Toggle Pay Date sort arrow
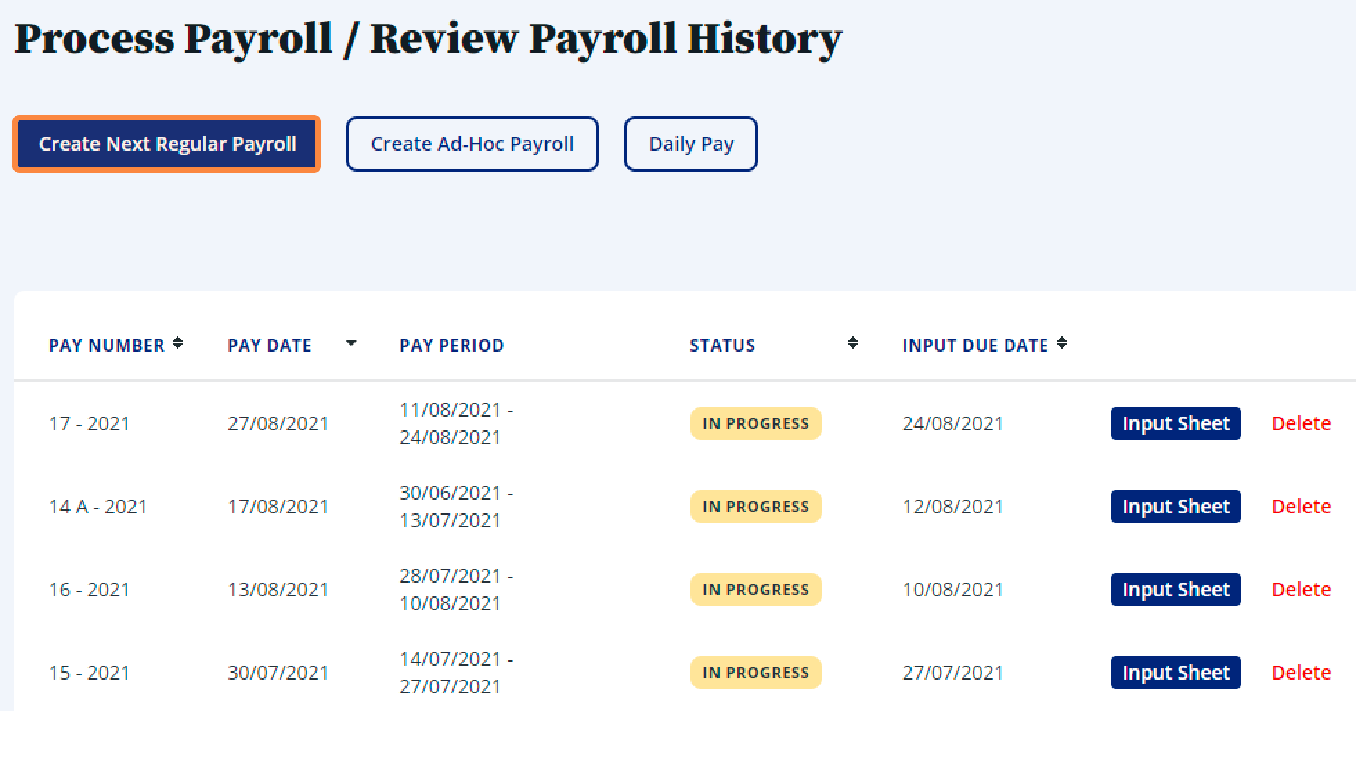 (x=351, y=343)
